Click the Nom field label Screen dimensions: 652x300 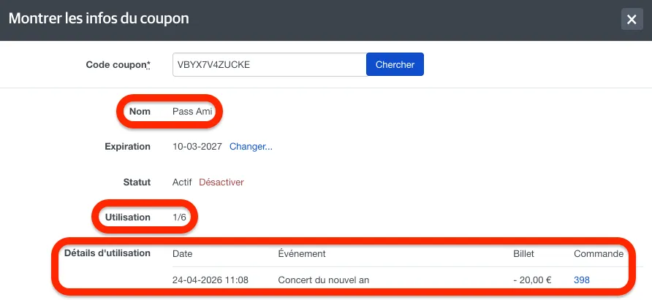pos(140,112)
